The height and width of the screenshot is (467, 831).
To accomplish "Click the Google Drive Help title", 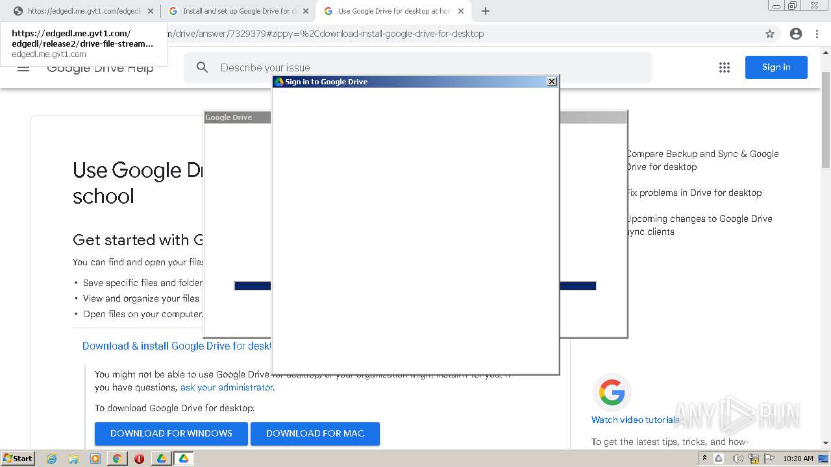I will click(100, 68).
